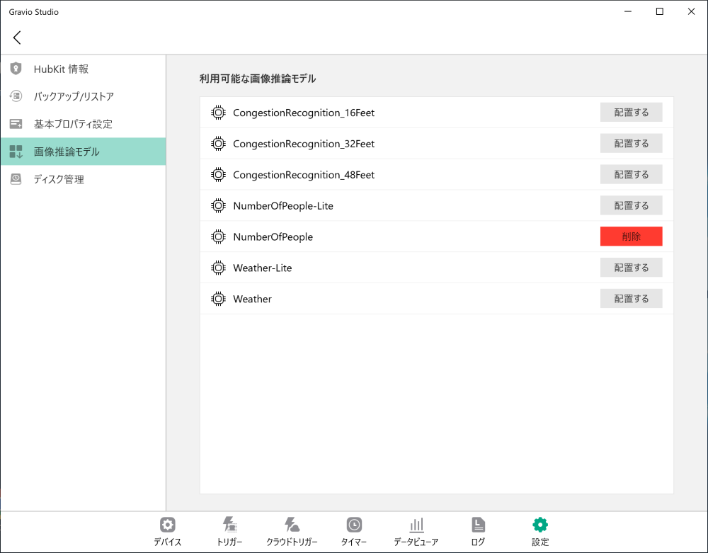The height and width of the screenshot is (553, 708).
Task: Switch to デバイス tab label
Action: (168, 542)
